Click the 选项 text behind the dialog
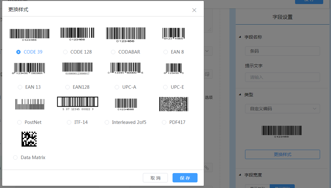This screenshot has height=188, width=331. [x=208, y=97]
